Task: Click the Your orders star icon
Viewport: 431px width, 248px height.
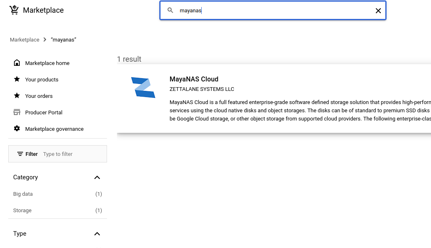Action: (17, 96)
